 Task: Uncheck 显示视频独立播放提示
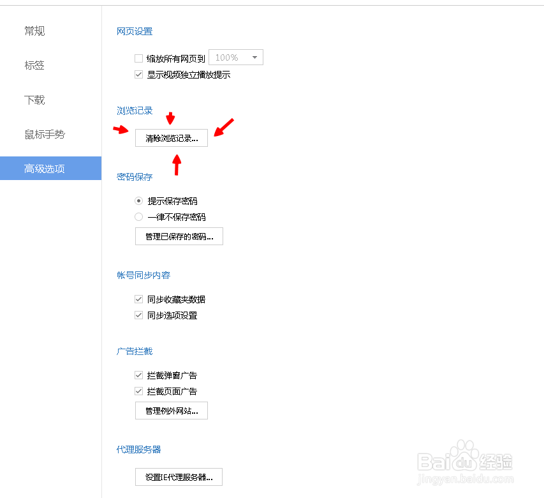point(138,74)
